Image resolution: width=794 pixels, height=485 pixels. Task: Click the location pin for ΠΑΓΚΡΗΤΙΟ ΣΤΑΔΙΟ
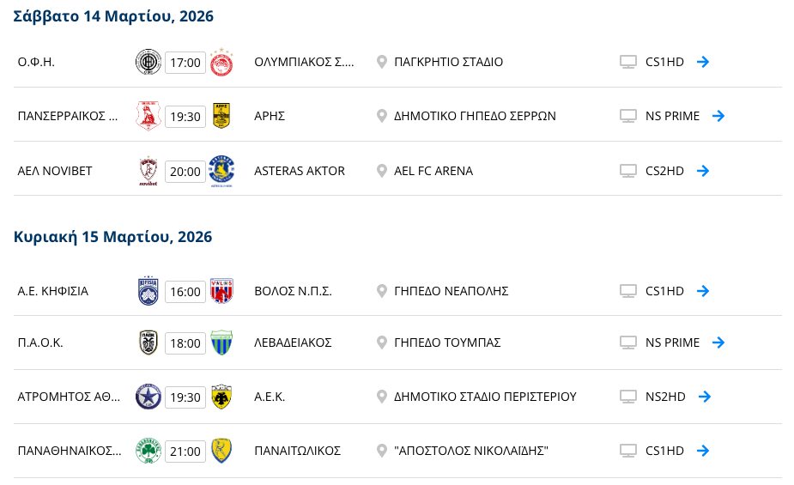pos(382,62)
